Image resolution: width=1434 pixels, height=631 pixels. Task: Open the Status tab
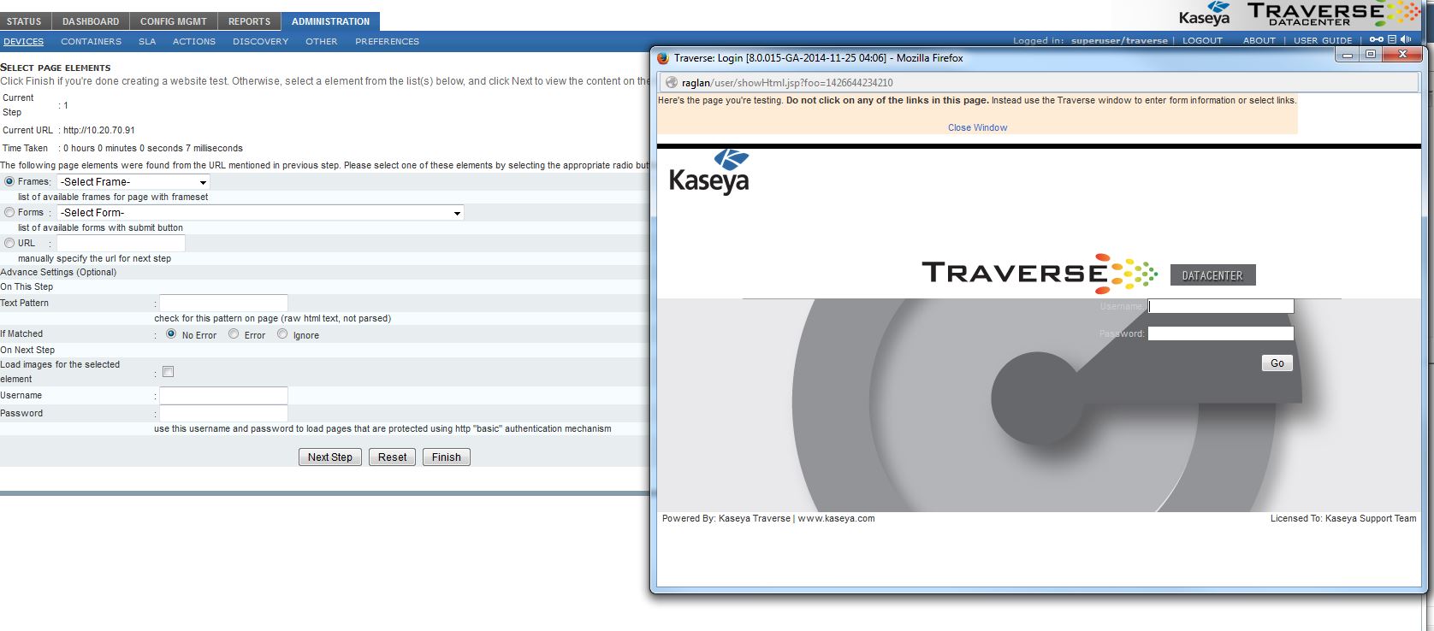pos(24,21)
